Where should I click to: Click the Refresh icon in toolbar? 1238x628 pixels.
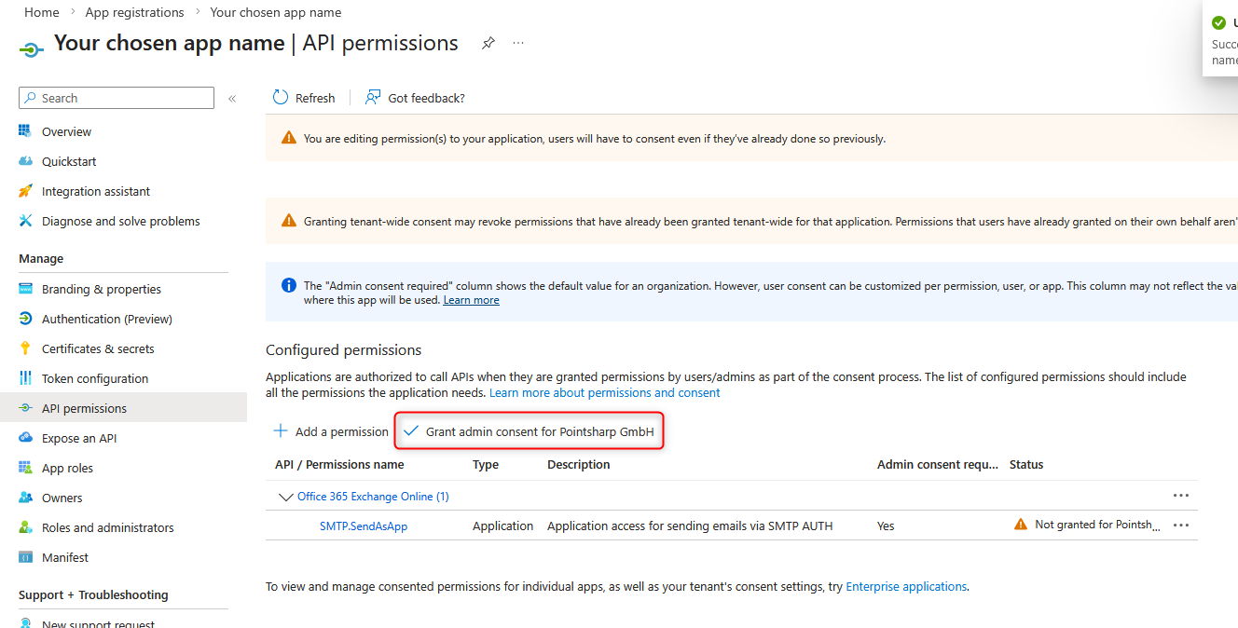281,98
